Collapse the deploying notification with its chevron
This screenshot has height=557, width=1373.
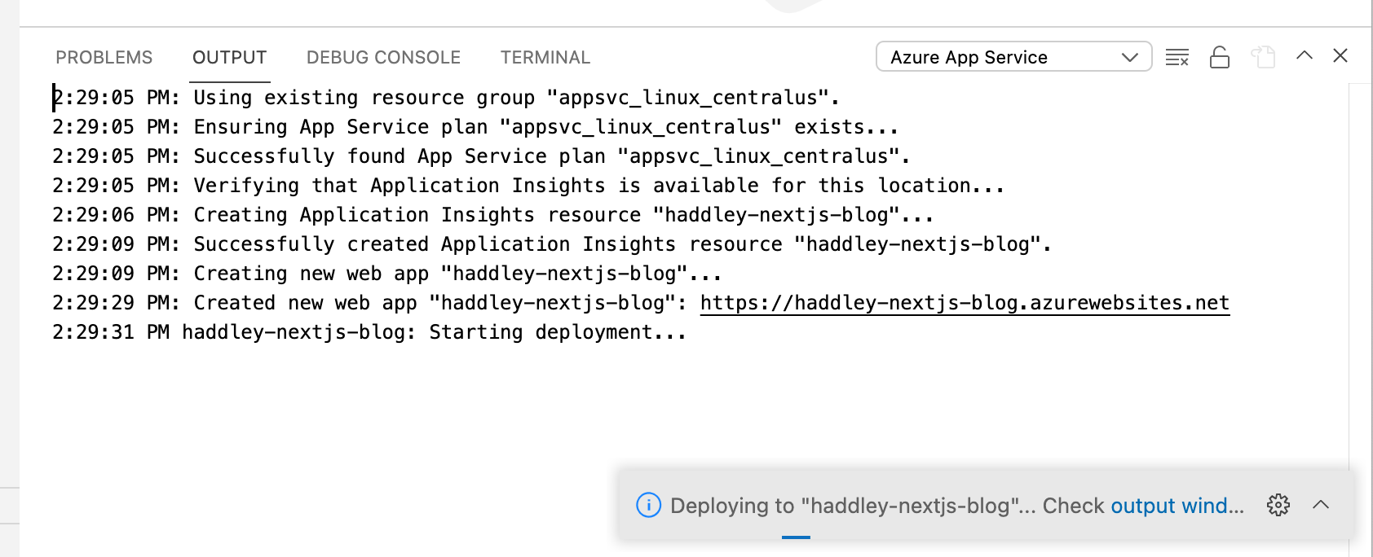pos(1321,505)
